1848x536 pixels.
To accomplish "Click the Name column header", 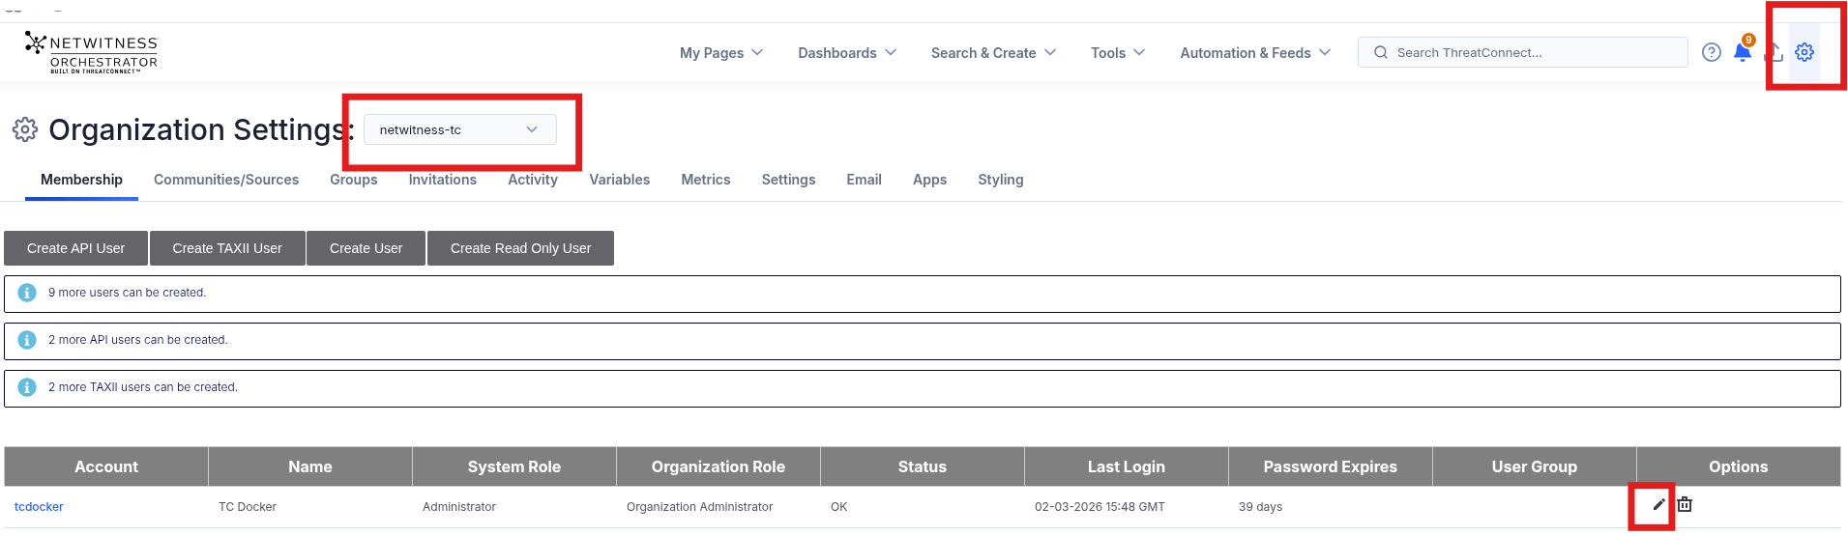I will [310, 466].
